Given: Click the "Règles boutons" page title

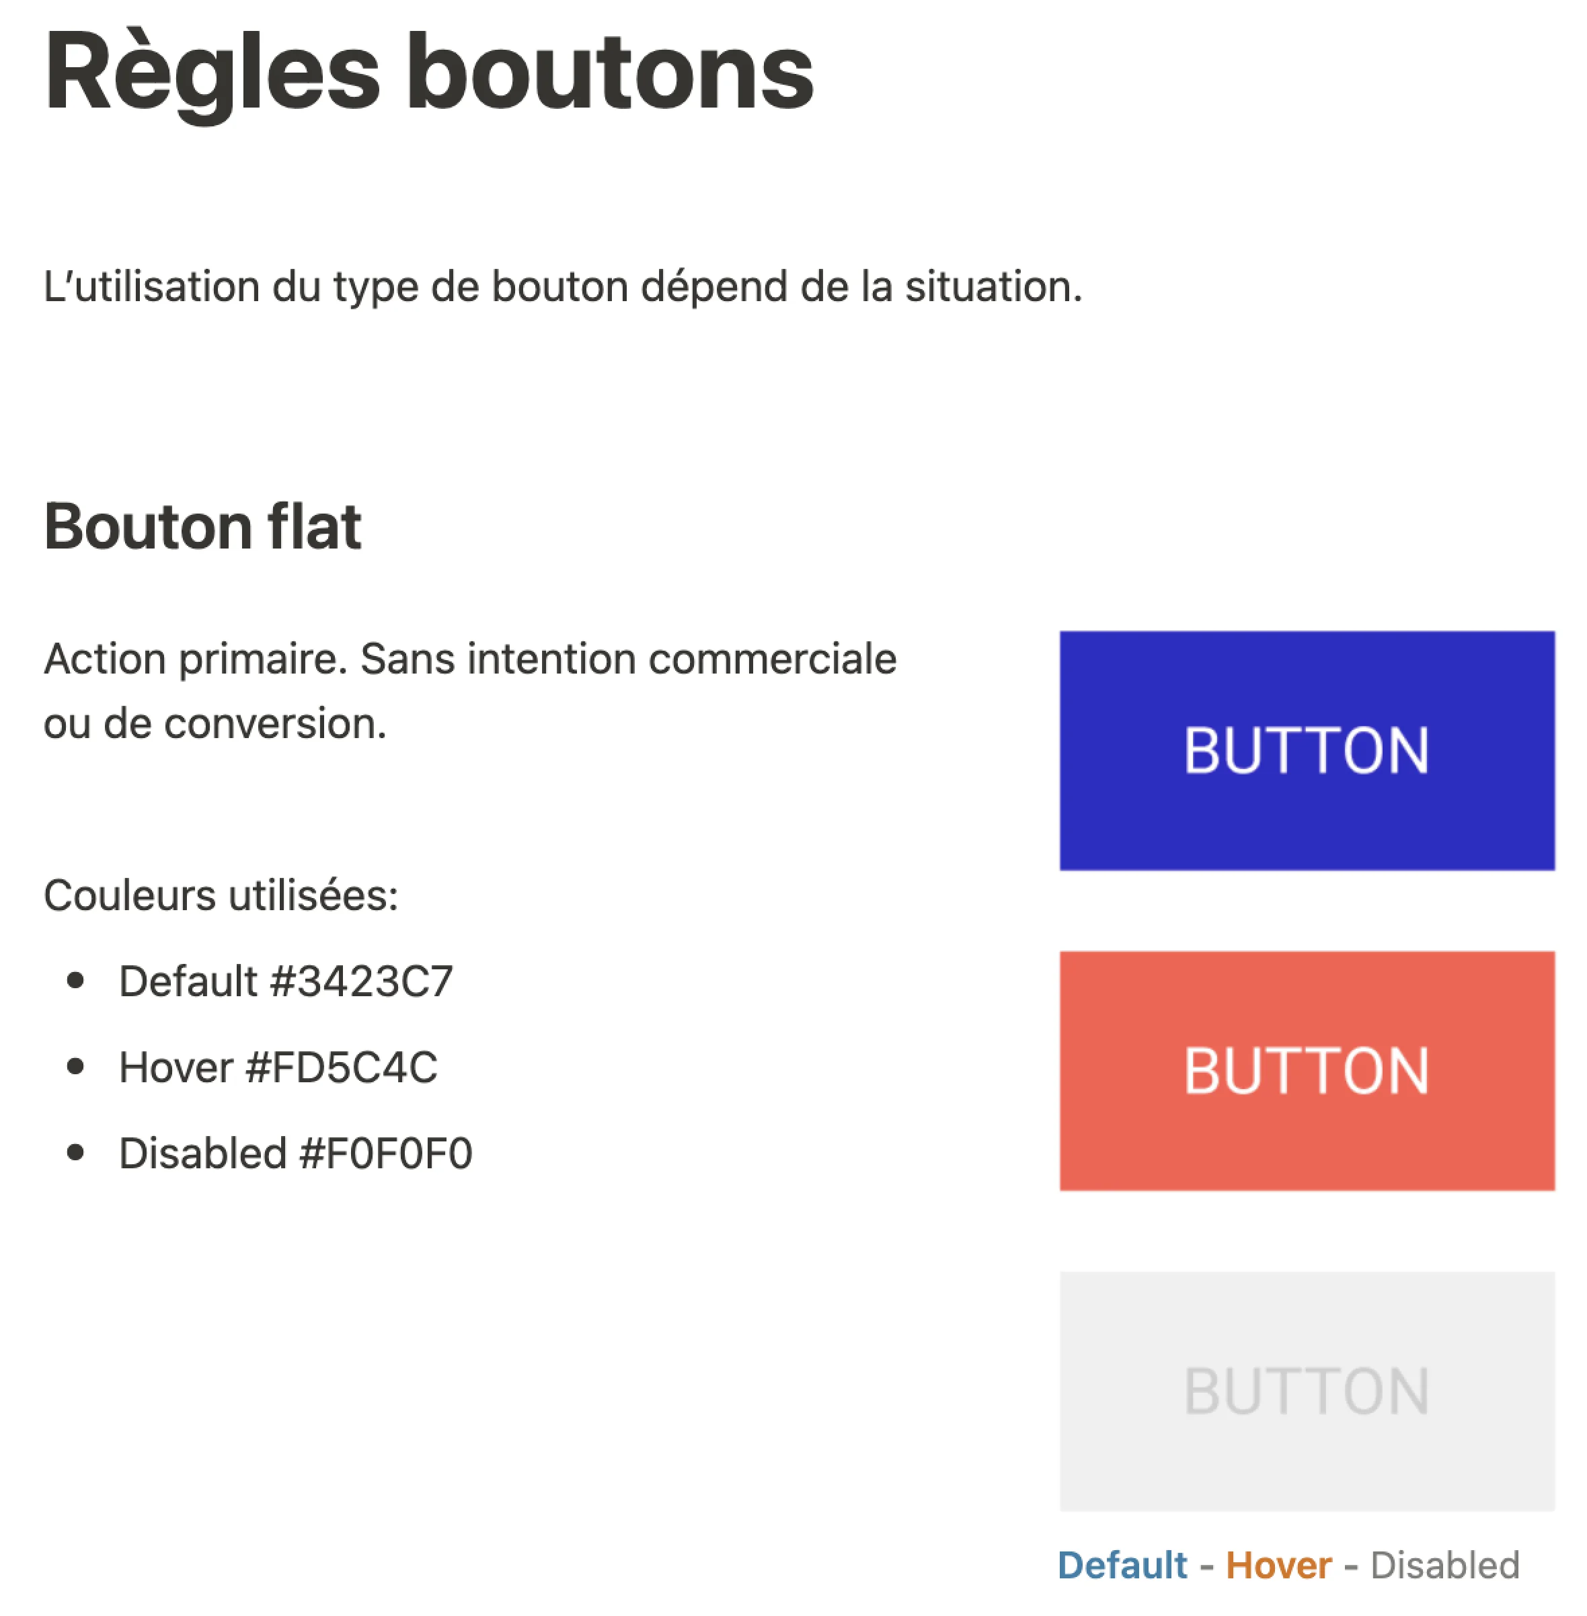Looking at the screenshot, I should tap(428, 73).
